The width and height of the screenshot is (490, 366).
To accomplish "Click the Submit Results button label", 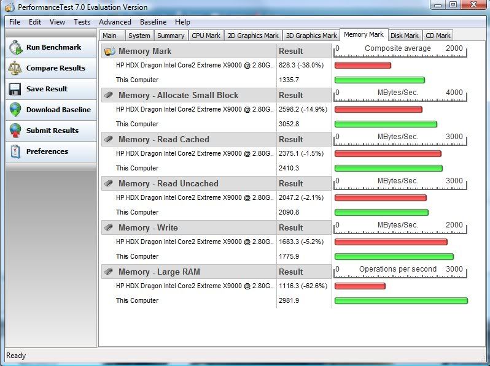I will tap(52, 131).
